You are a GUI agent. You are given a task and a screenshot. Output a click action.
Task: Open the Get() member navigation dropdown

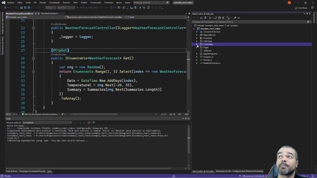click(x=157, y=17)
